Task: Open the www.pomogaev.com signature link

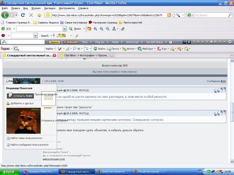Action: (x=54, y=159)
